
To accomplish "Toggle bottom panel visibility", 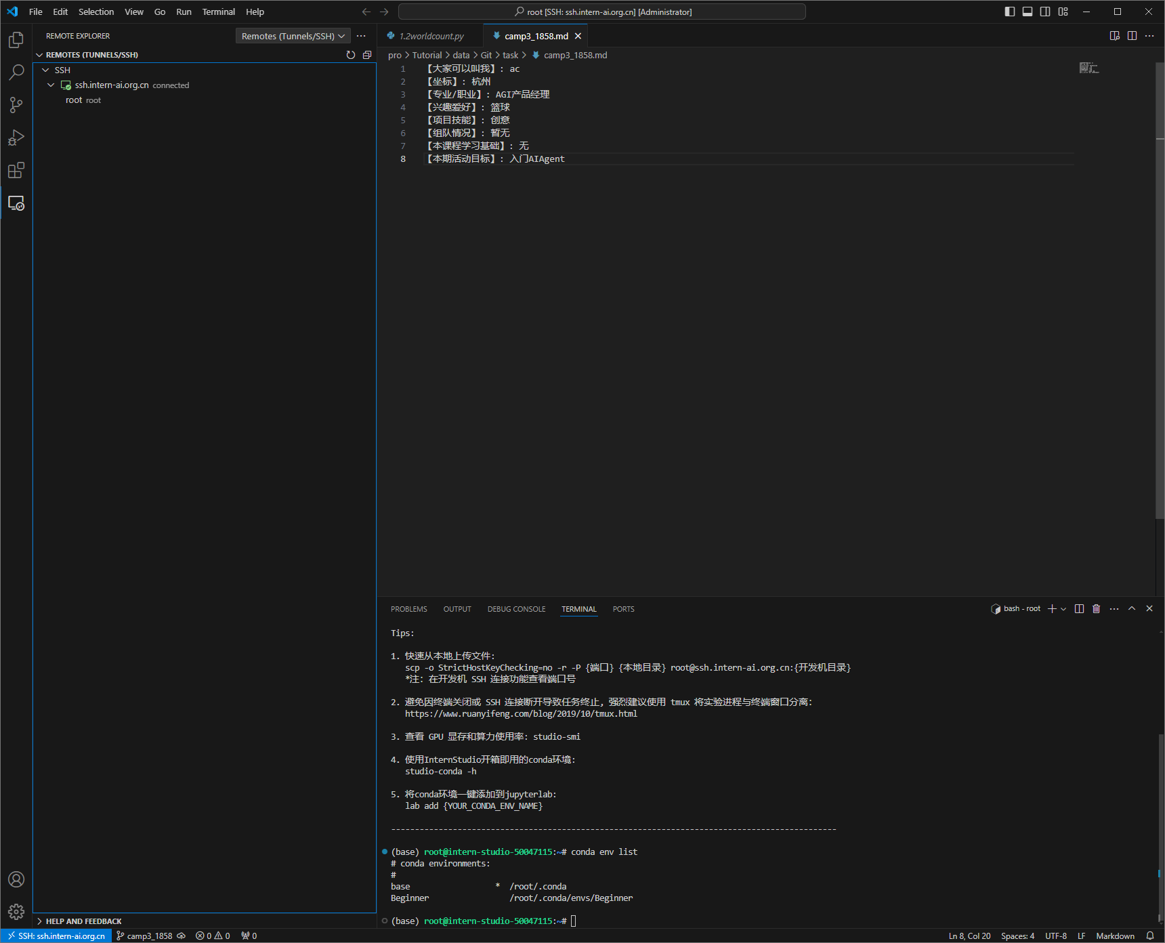I will pyautogui.click(x=1028, y=12).
